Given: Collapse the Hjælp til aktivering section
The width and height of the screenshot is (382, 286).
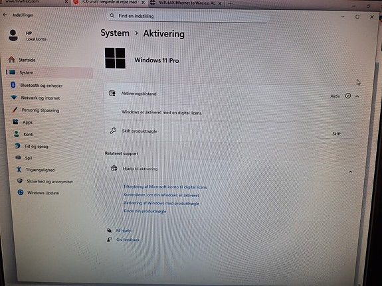Looking at the screenshot, I should coord(350,172).
